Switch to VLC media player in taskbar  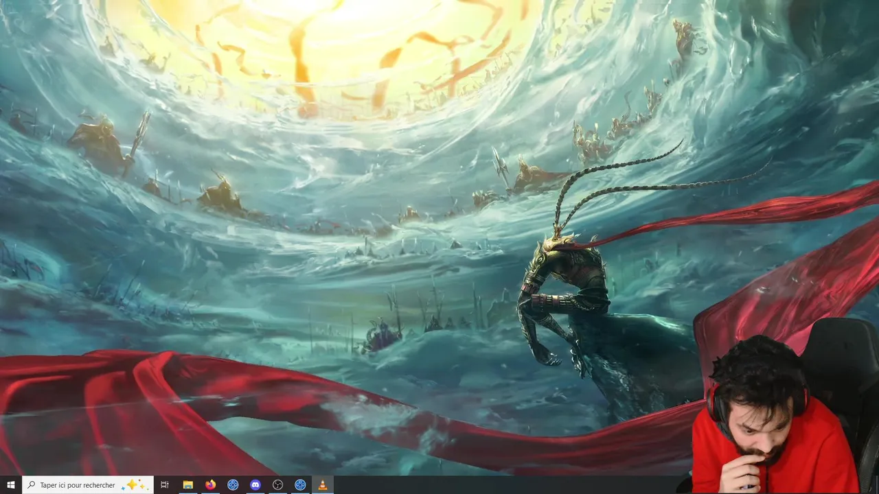coord(323,485)
